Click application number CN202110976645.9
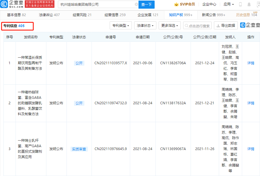260x176 pixels. (111, 149)
